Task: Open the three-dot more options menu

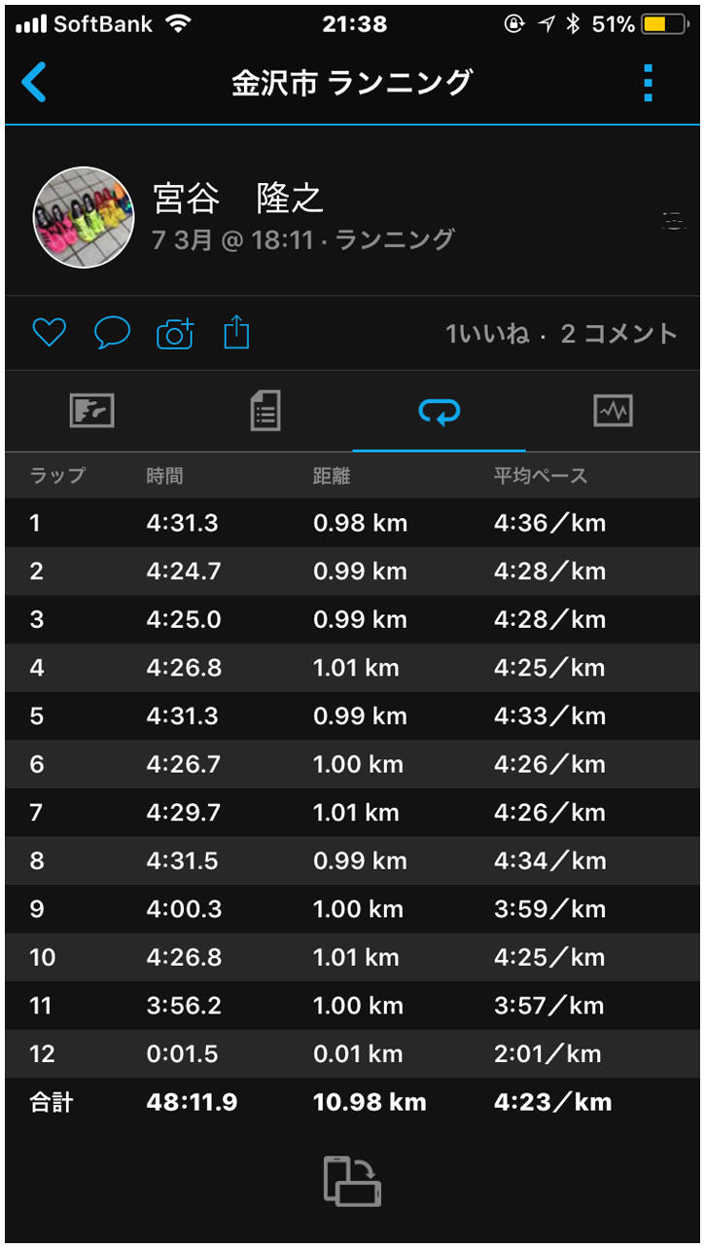Action: click(x=649, y=84)
